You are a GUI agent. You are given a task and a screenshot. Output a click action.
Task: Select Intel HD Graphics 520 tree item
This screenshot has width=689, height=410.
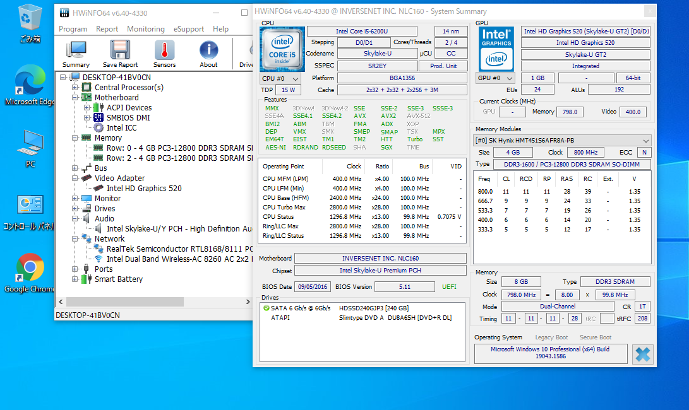point(144,189)
